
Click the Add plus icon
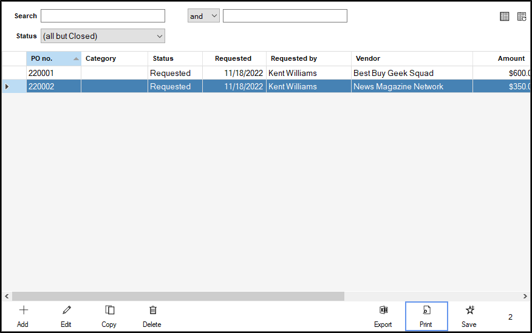[x=23, y=311]
